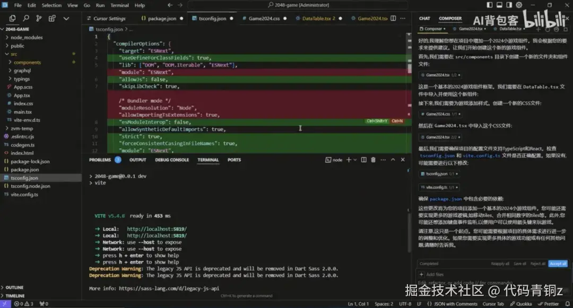Screen dimensions: 573x308
Task: Split the editor right
Action: pos(393,18)
